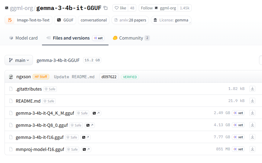Click the xet badge on gemma-3-4b-it-f16.gguf row
The width and height of the screenshot is (262, 163).
coord(238,137)
